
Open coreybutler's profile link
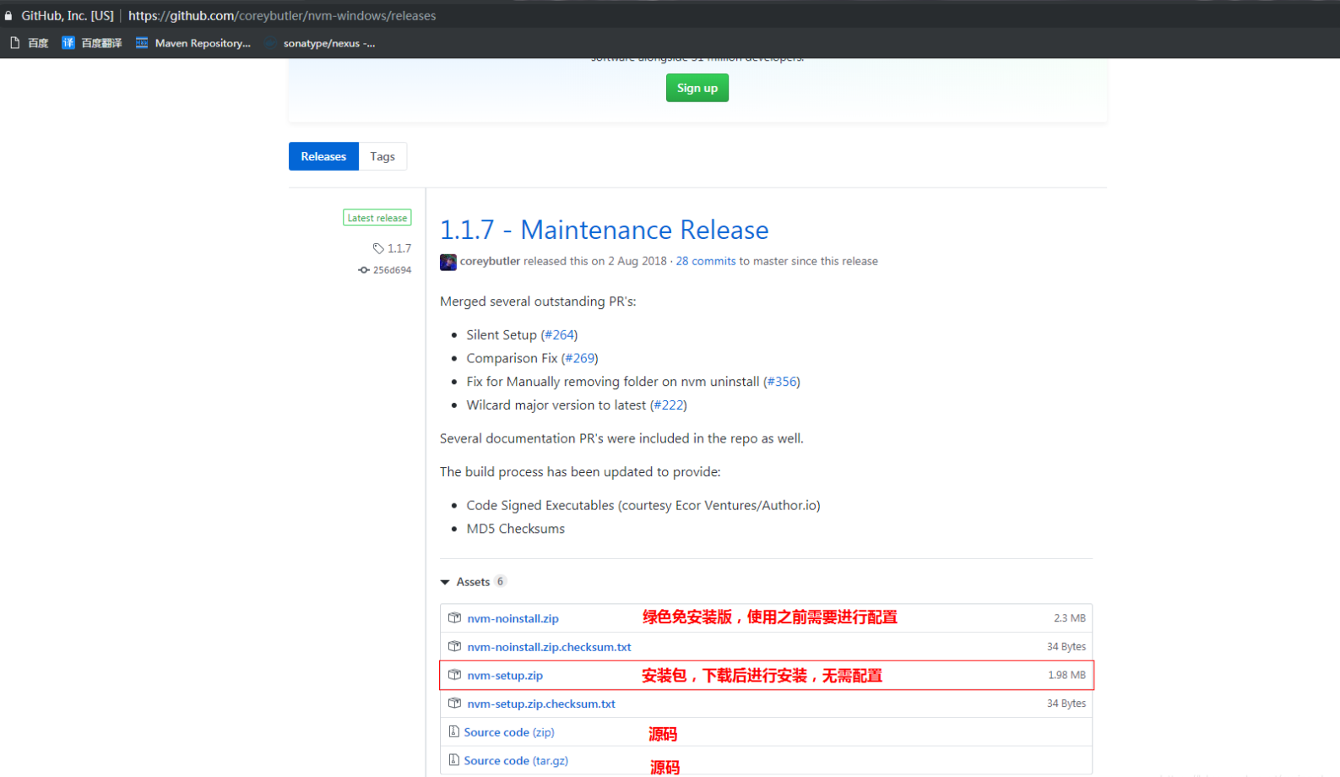pyautogui.click(x=490, y=261)
